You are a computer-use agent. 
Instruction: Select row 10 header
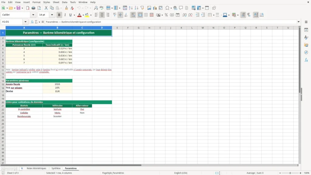point(3,67)
